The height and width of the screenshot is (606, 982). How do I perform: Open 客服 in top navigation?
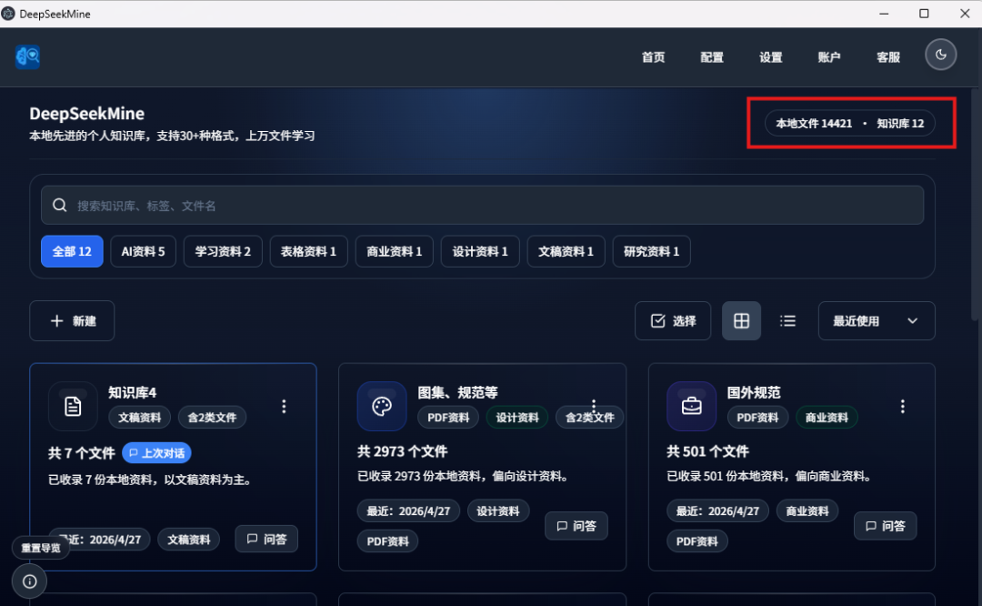[x=888, y=57]
